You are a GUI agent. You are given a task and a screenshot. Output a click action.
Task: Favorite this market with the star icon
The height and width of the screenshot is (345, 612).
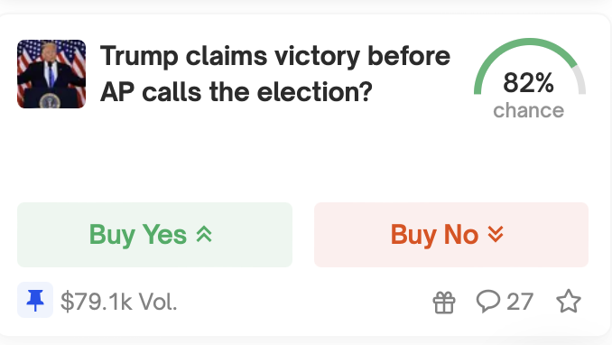569,302
